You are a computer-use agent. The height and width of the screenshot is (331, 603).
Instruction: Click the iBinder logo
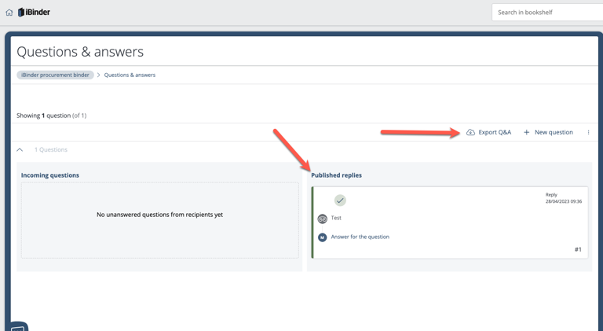[35, 13]
